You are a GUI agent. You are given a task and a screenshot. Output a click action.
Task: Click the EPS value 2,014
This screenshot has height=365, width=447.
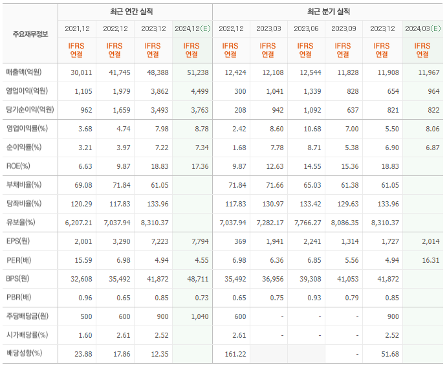coord(431,241)
